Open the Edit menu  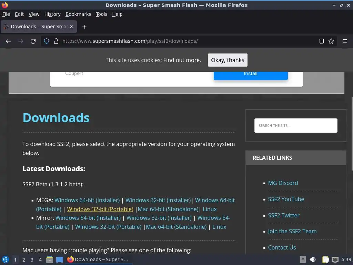coord(19,14)
